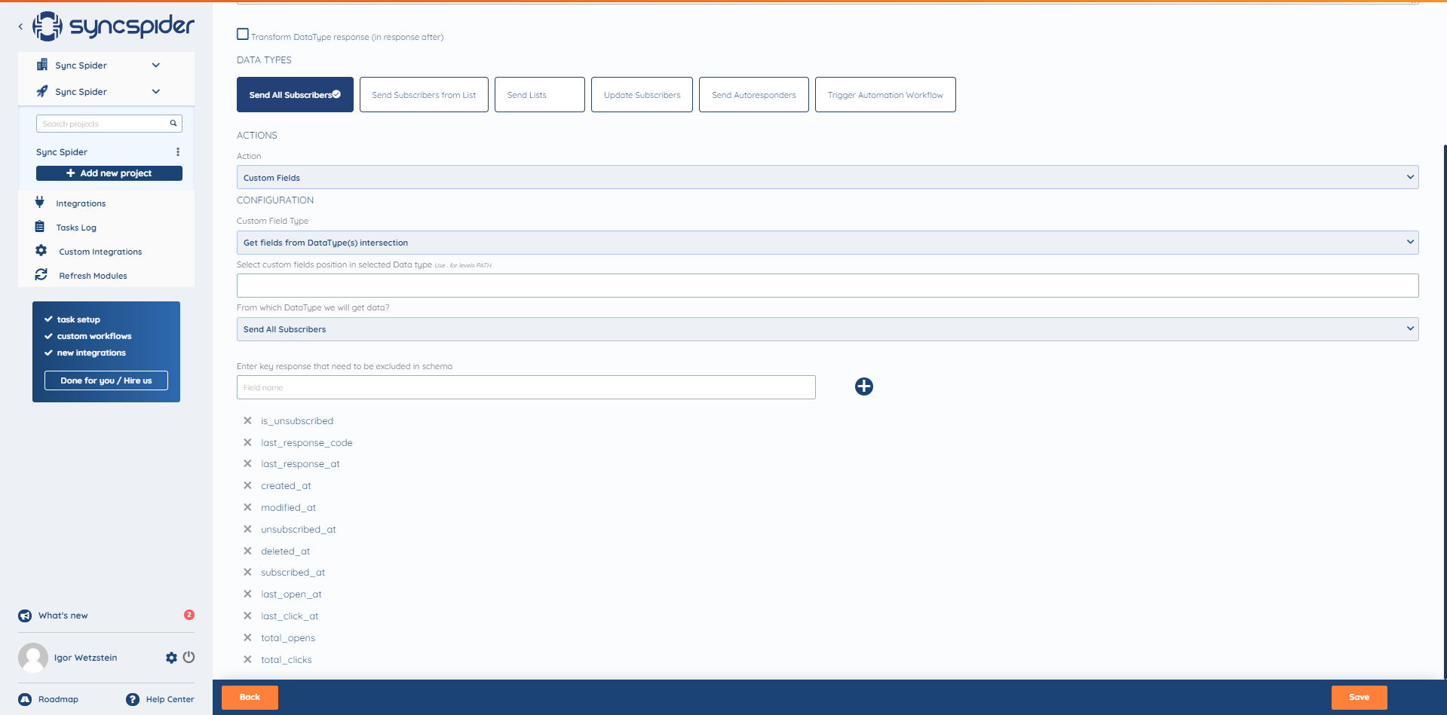Open the Sync Spider project options menu
1447x715 pixels.
point(178,152)
